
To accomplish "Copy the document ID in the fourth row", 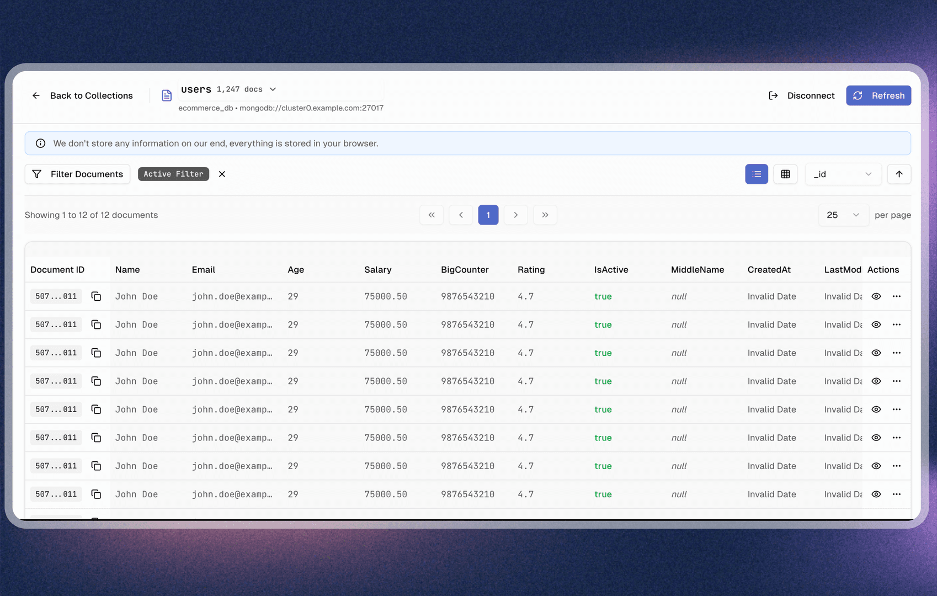I will pos(96,381).
